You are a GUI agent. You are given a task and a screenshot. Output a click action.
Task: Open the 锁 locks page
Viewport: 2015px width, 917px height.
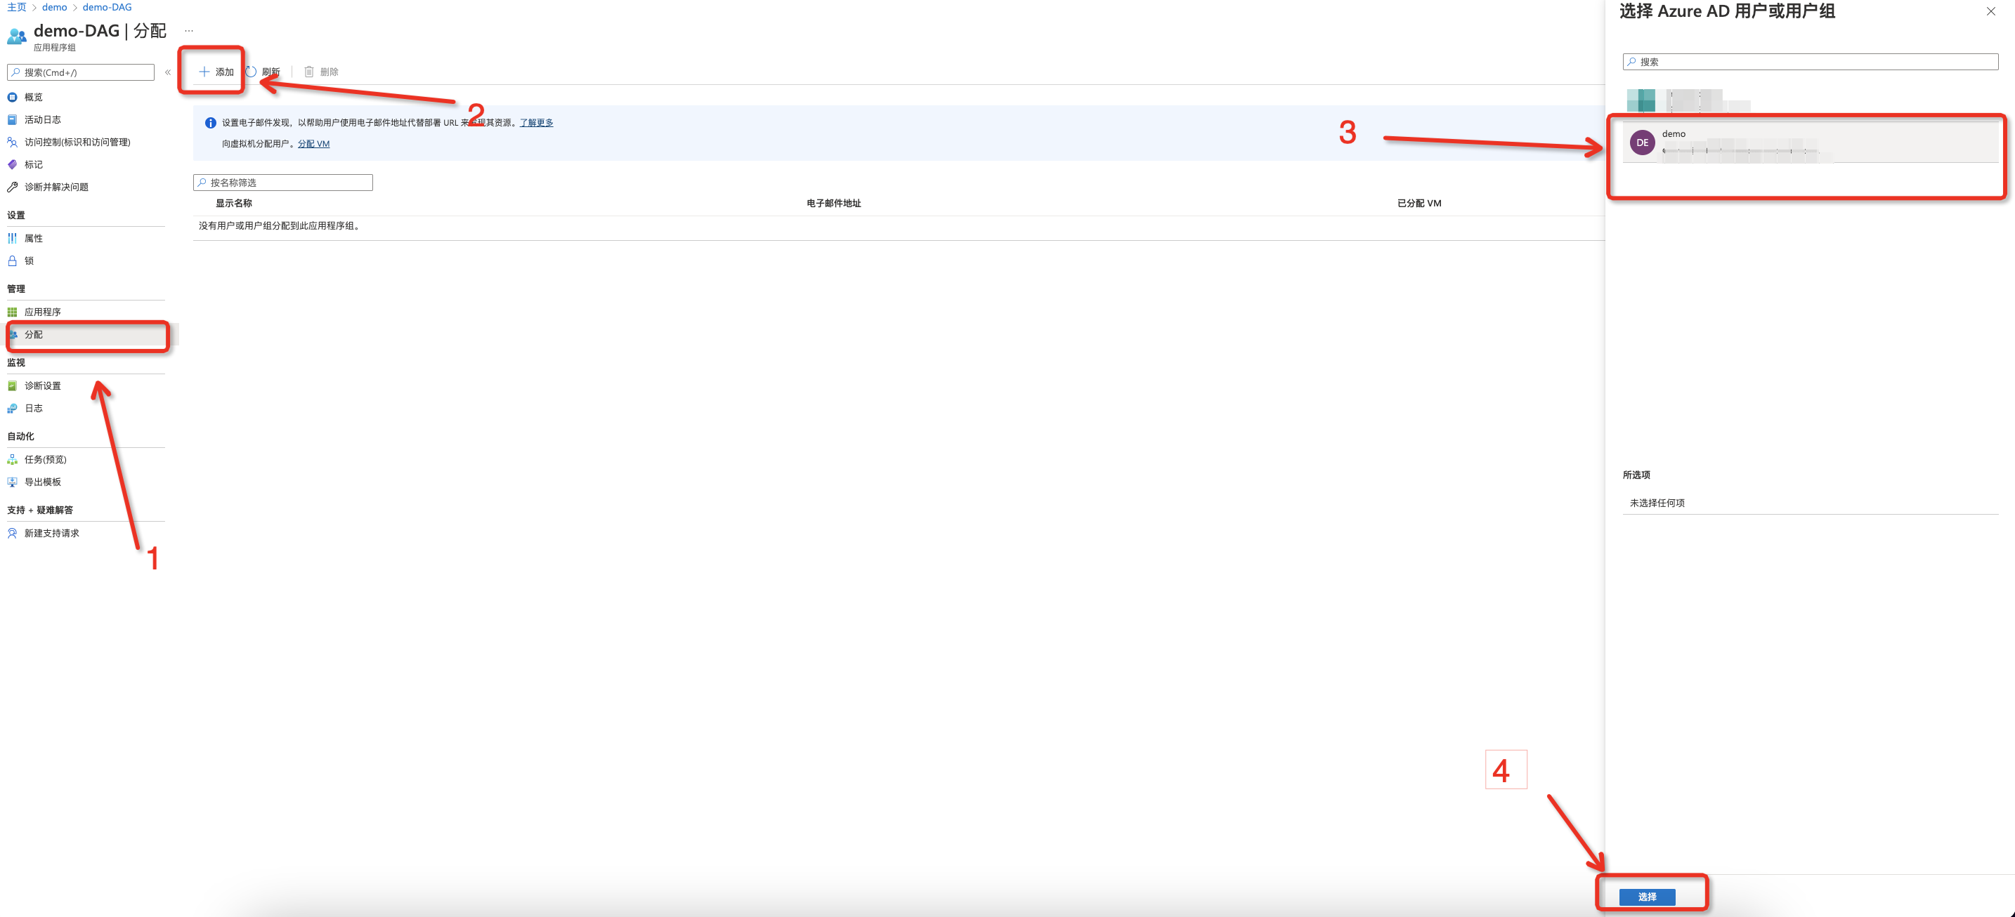29,260
